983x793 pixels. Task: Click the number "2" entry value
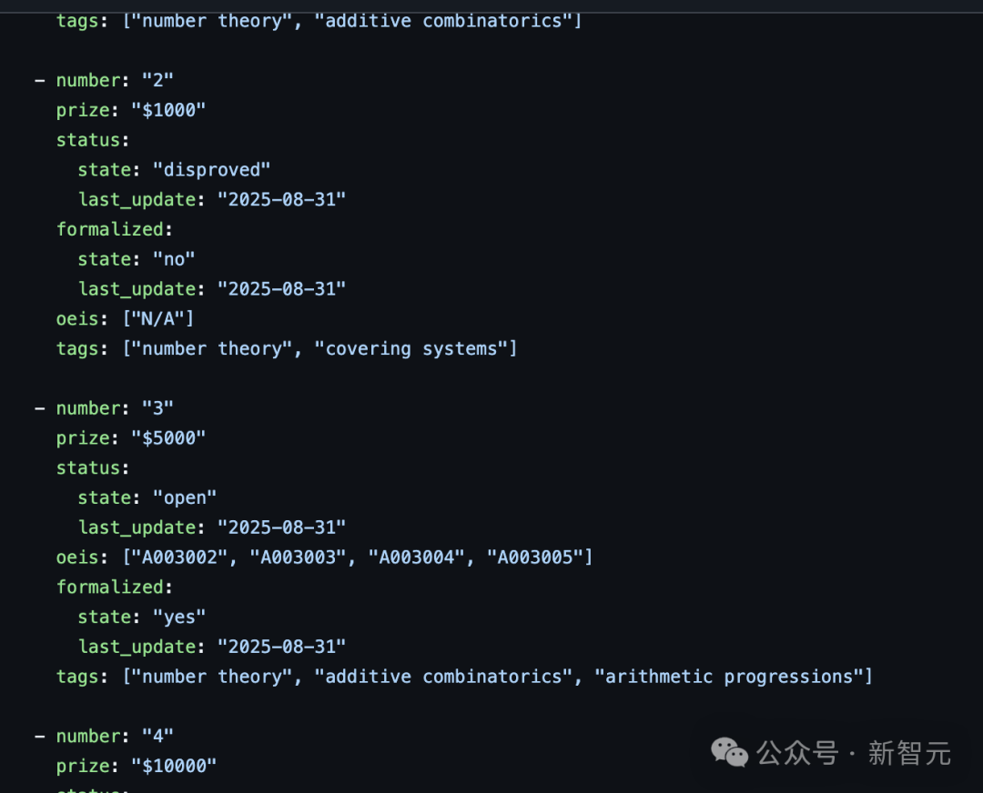tap(157, 80)
